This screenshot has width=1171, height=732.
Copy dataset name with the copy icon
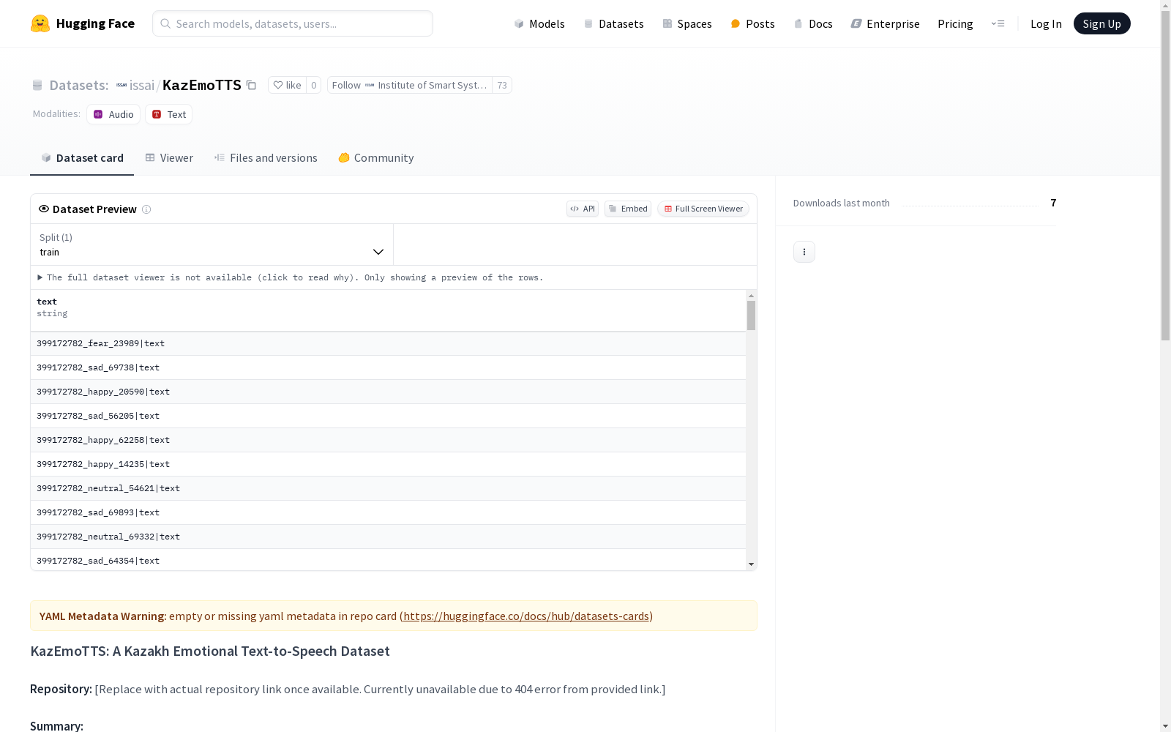tap(251, 85)
